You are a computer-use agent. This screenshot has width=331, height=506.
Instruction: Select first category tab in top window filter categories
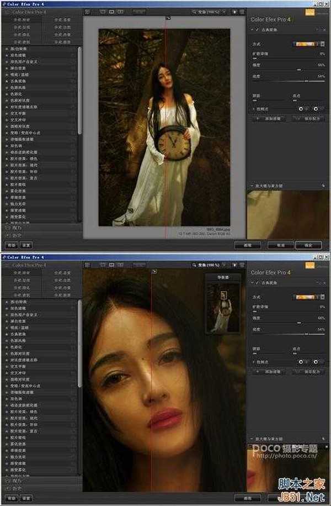[x=22, y=20]
